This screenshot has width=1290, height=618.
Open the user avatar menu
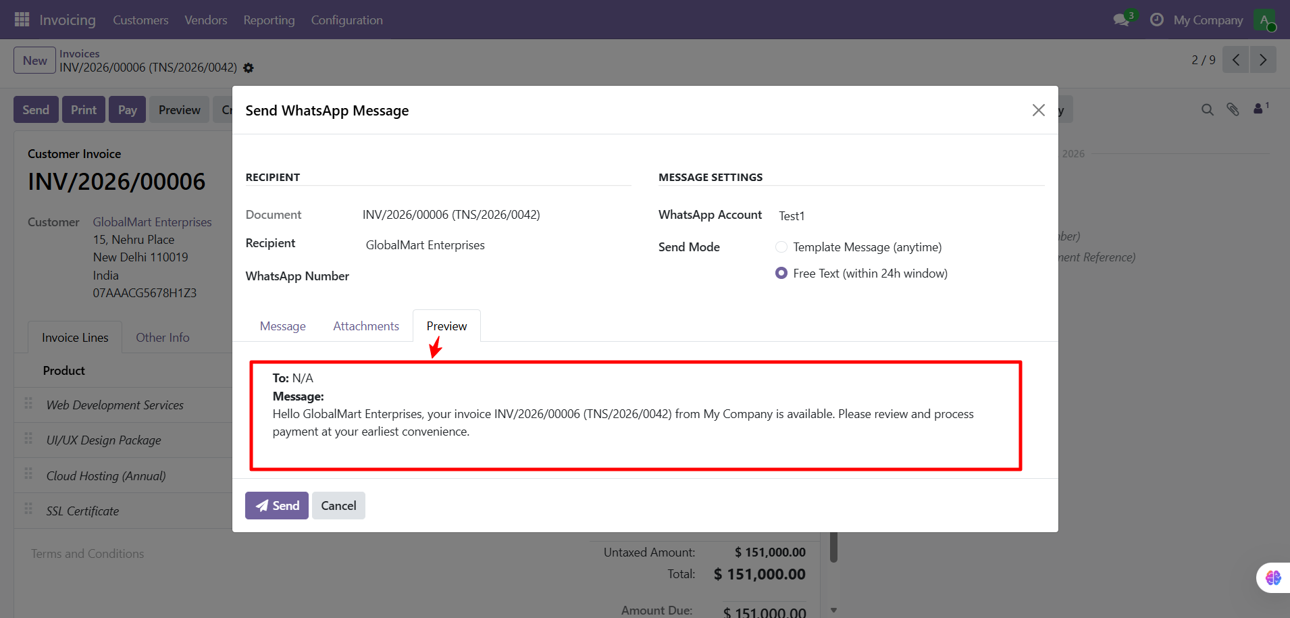1264,20
